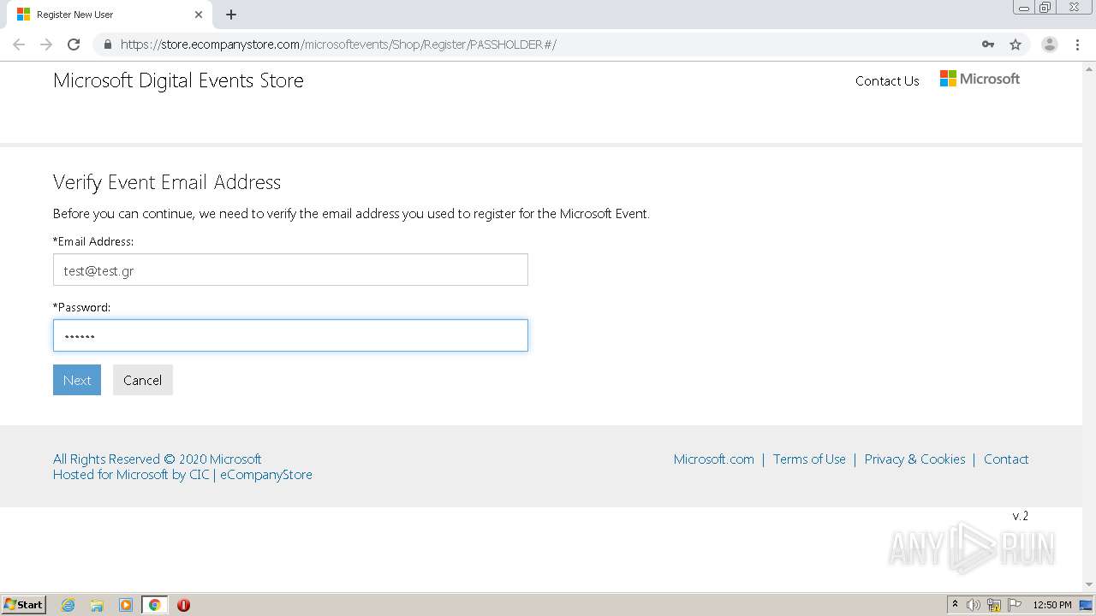This screenshot has width=1096, height=616.
Task: Focus the Email Address field
Action: point(290,269)
